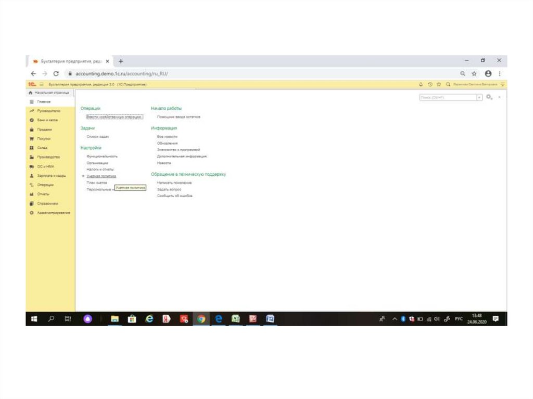Open Обновления link
The height and width of the screenshot is (399, 533).
pos(167,144)
